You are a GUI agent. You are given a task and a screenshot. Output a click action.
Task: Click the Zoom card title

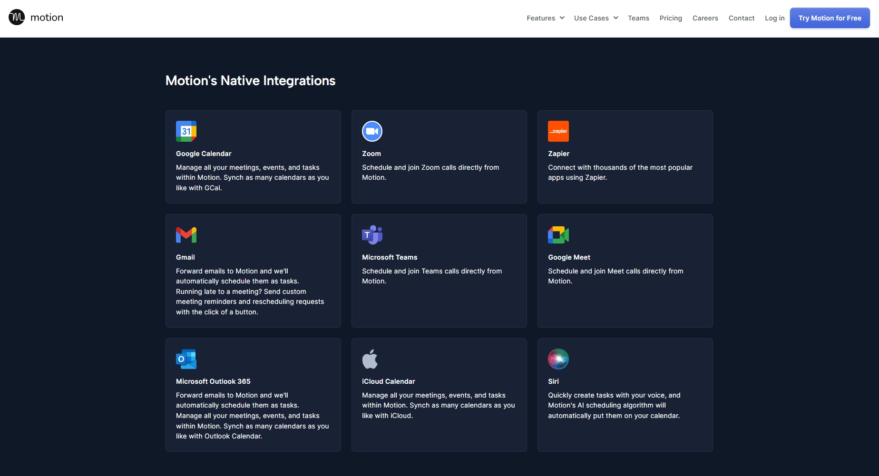pos(371,154)
